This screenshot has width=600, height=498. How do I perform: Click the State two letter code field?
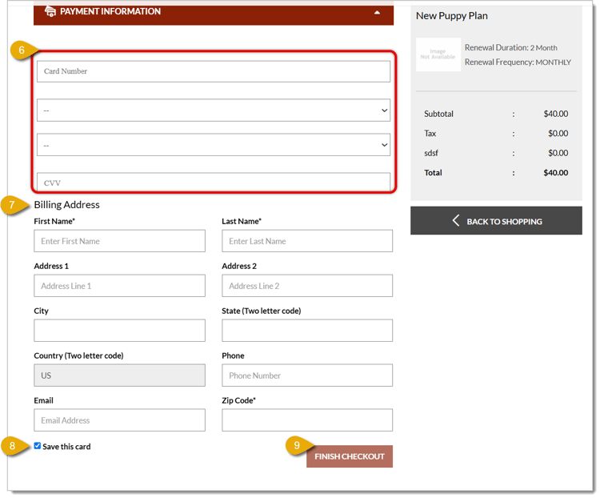307,331
